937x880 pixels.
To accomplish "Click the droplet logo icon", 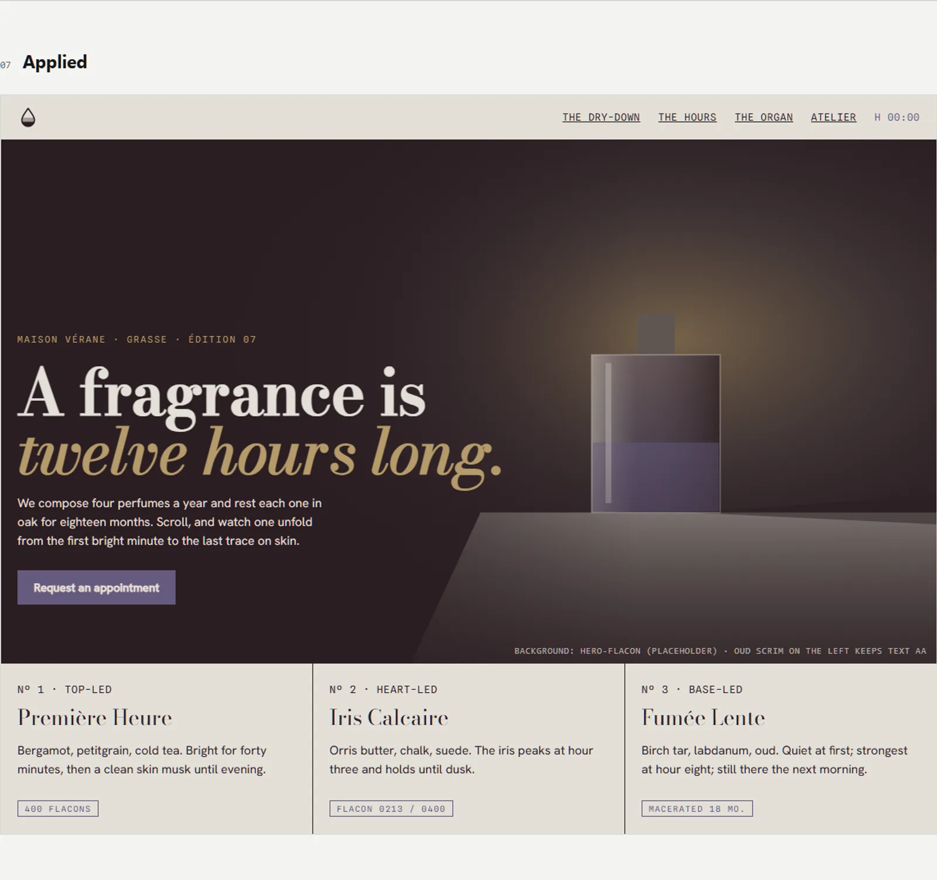I will click(28, 117).
